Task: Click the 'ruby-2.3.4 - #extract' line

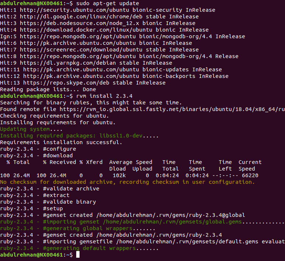Action: point(35,195)
